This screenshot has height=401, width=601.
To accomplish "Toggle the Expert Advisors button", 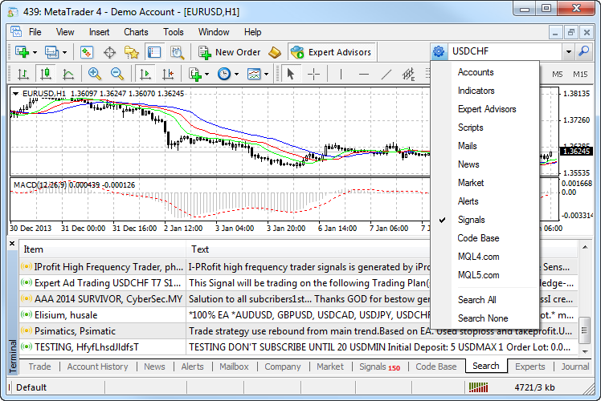I will point(332,52).
